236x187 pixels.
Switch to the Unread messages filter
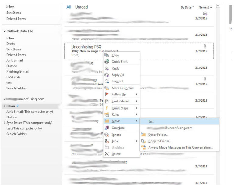(81, 7)
